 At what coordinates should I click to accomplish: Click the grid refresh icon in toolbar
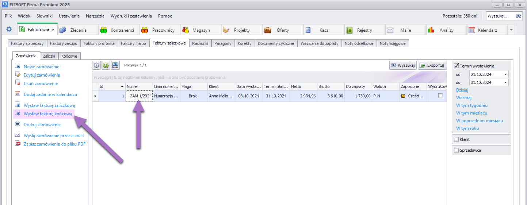click(x=106, y=65)
